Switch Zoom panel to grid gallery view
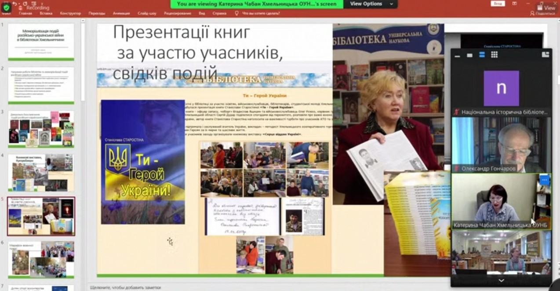This screenshot has width=560, height=291. coord(494,55)
